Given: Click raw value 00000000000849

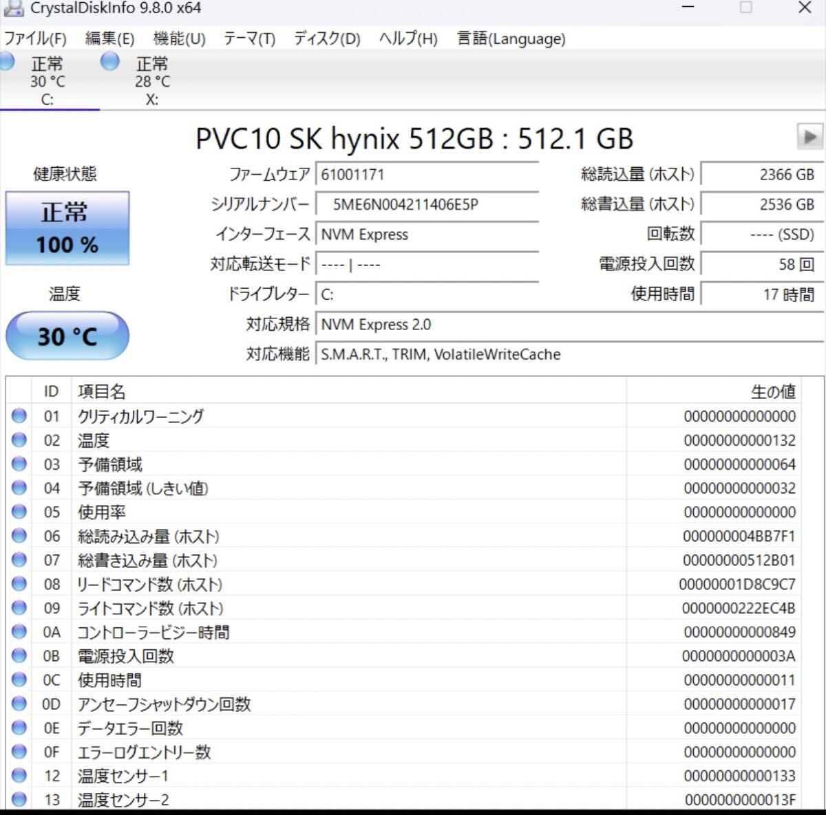Looking at the screenshot, I should click(x=740, y=632).
